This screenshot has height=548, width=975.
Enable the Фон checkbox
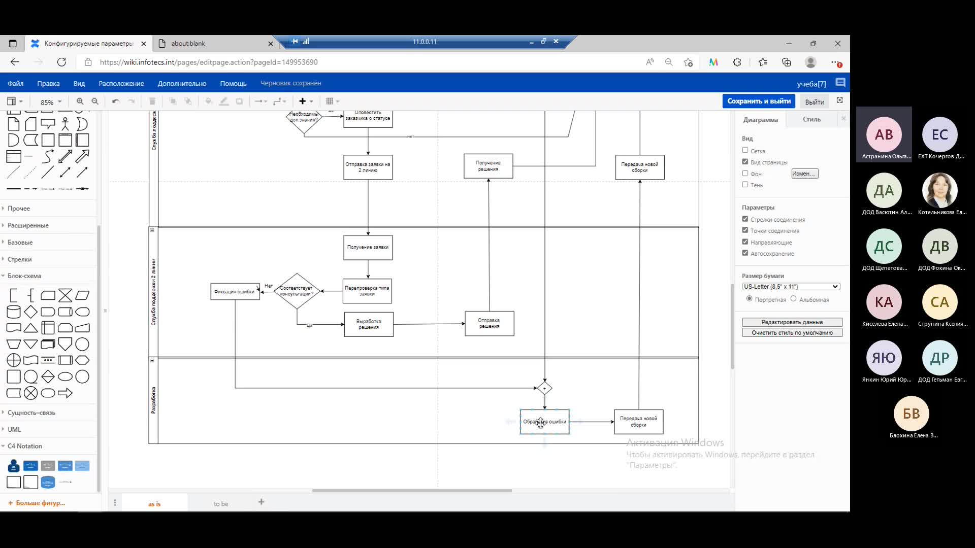pos(745,173)
